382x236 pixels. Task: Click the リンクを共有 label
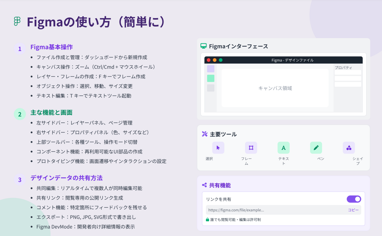[x=219, y=199]
